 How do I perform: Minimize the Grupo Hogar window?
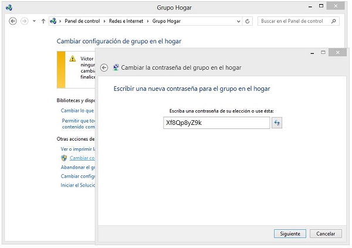pos(310,6)
